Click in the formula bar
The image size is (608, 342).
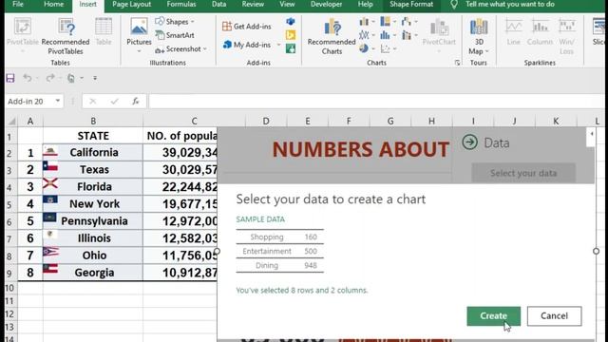point(376,102)
